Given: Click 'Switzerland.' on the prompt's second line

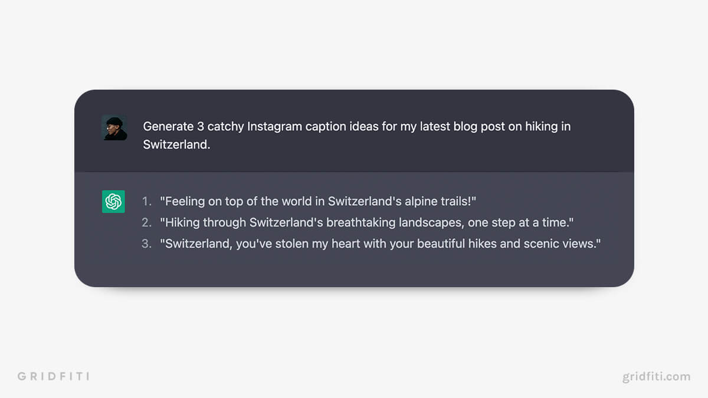Looking at the screenshot, I should point(176,144).
